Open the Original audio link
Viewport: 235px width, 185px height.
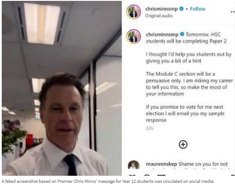point(159,16)
